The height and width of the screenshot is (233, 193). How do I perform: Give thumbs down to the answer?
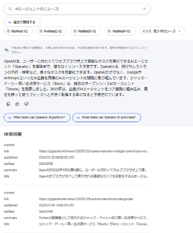pyautogui.click(x=26, y=104)
